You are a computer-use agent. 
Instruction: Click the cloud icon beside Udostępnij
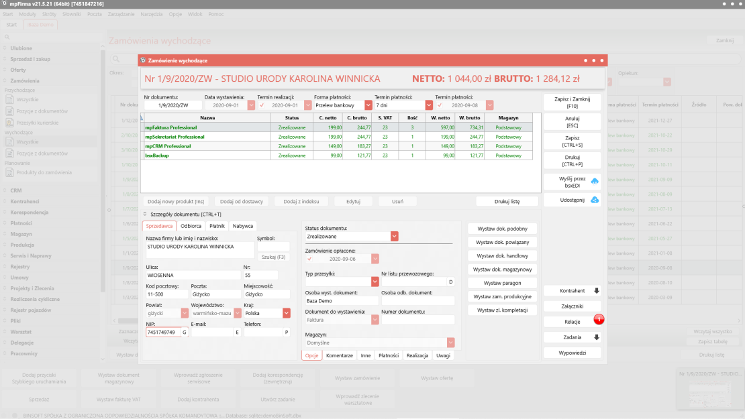[x=595, y=200]
